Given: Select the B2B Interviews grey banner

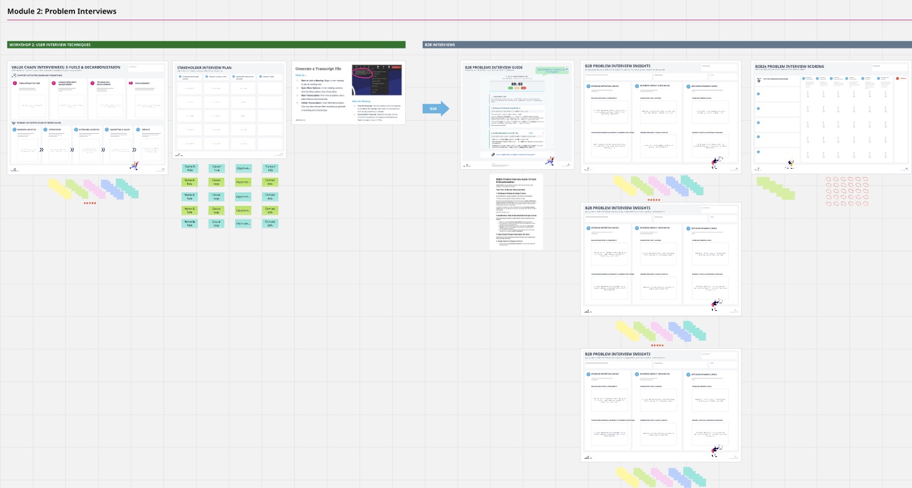Looking at the screenshot, I should tap(667, 45).
